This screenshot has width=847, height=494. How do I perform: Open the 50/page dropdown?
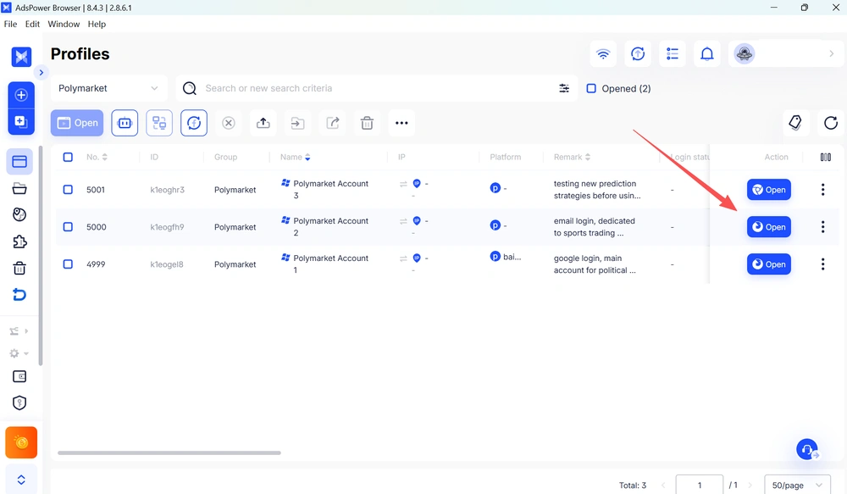[x=797, y=485]
